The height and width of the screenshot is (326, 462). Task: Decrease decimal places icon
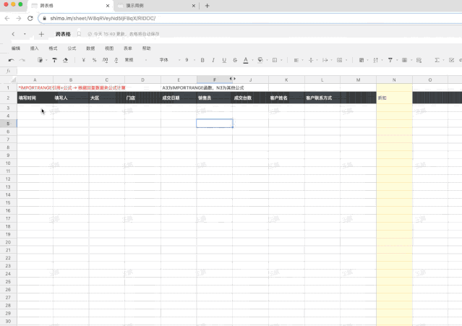[x=116, y=60]
